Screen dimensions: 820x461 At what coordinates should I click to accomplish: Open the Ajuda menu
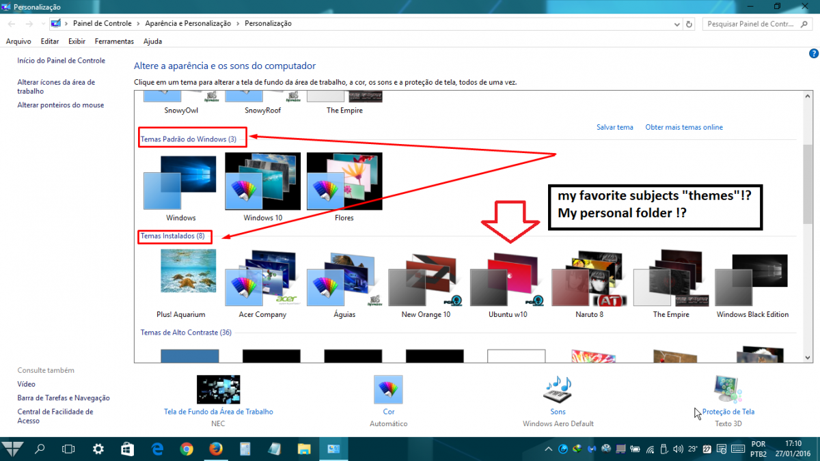(152, 41)
